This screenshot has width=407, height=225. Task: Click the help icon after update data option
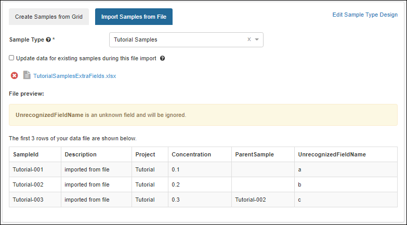pos(163,58)
